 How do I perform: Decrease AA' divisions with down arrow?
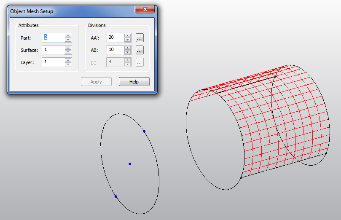click(128, 40)
